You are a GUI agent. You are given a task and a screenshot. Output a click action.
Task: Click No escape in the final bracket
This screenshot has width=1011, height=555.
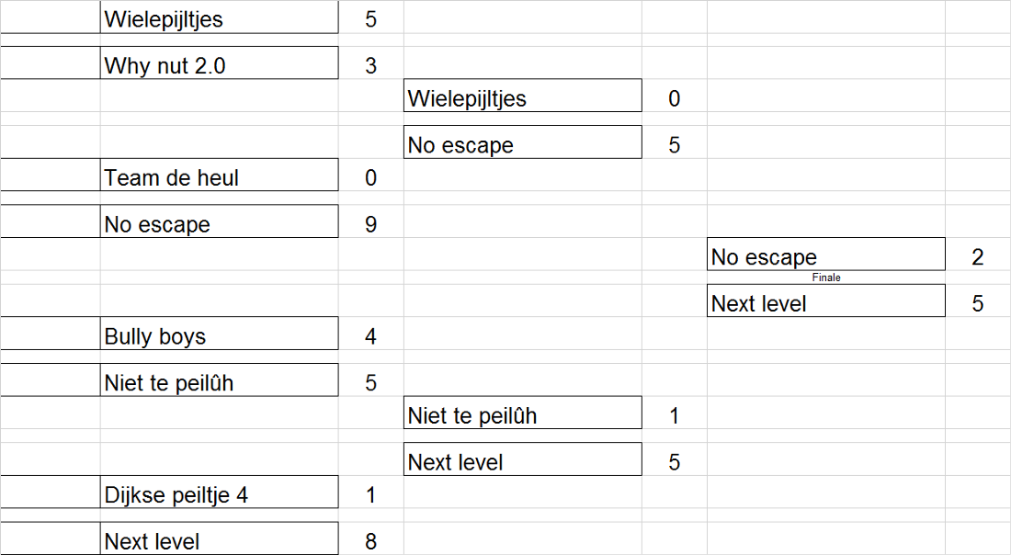click(826, 254)
